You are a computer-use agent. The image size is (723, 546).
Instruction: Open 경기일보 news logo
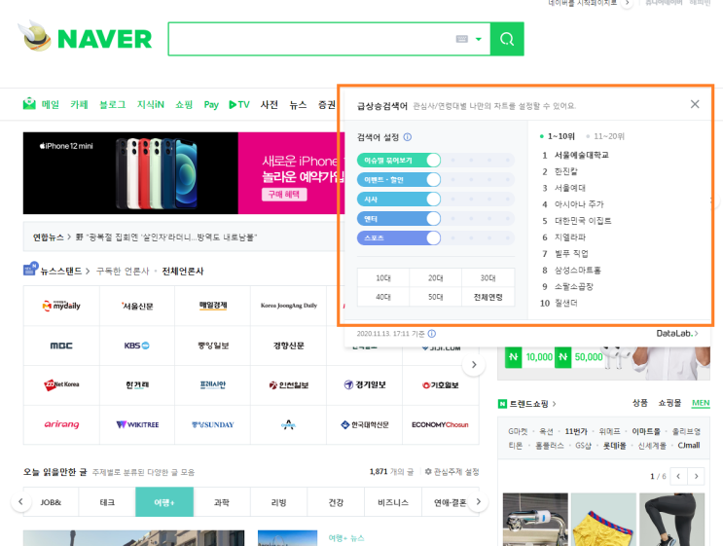[x=365, y=384]
